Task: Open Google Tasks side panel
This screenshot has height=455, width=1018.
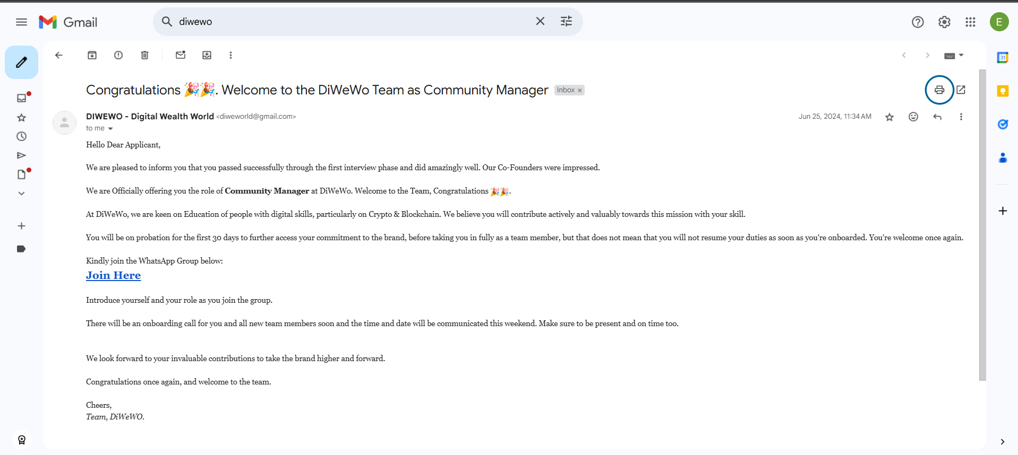Action: click(1003, 125)
